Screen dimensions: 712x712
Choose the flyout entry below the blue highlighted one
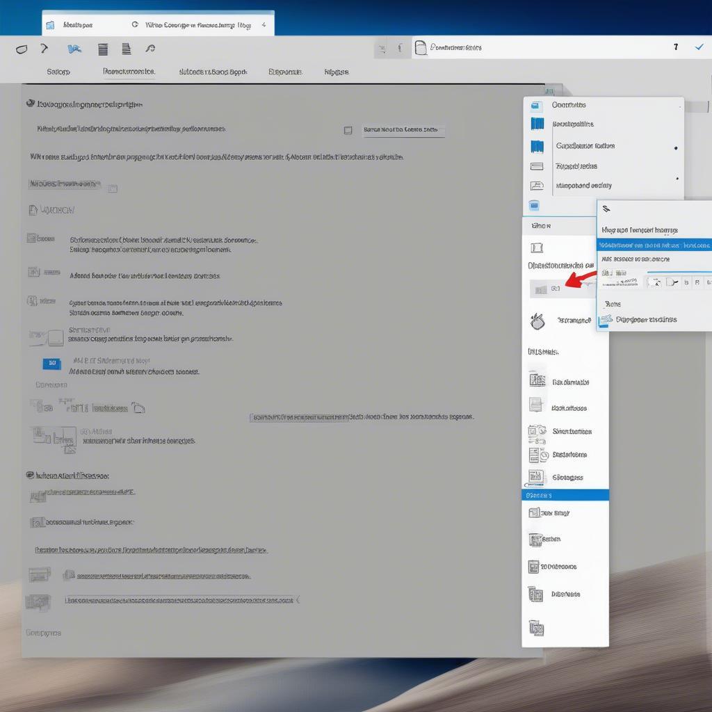point(636,259)
